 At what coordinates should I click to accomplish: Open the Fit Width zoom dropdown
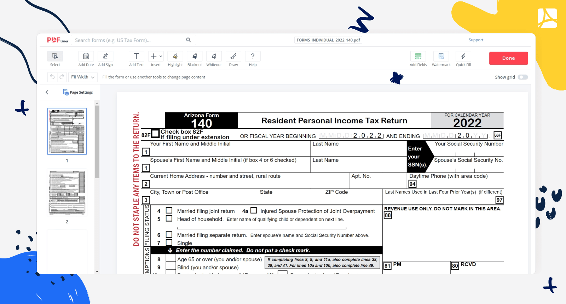click(x=83, y=77)
